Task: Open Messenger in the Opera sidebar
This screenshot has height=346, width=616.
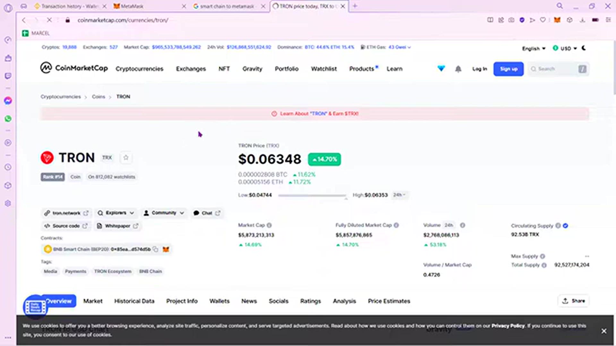Action: click(8, 101)
